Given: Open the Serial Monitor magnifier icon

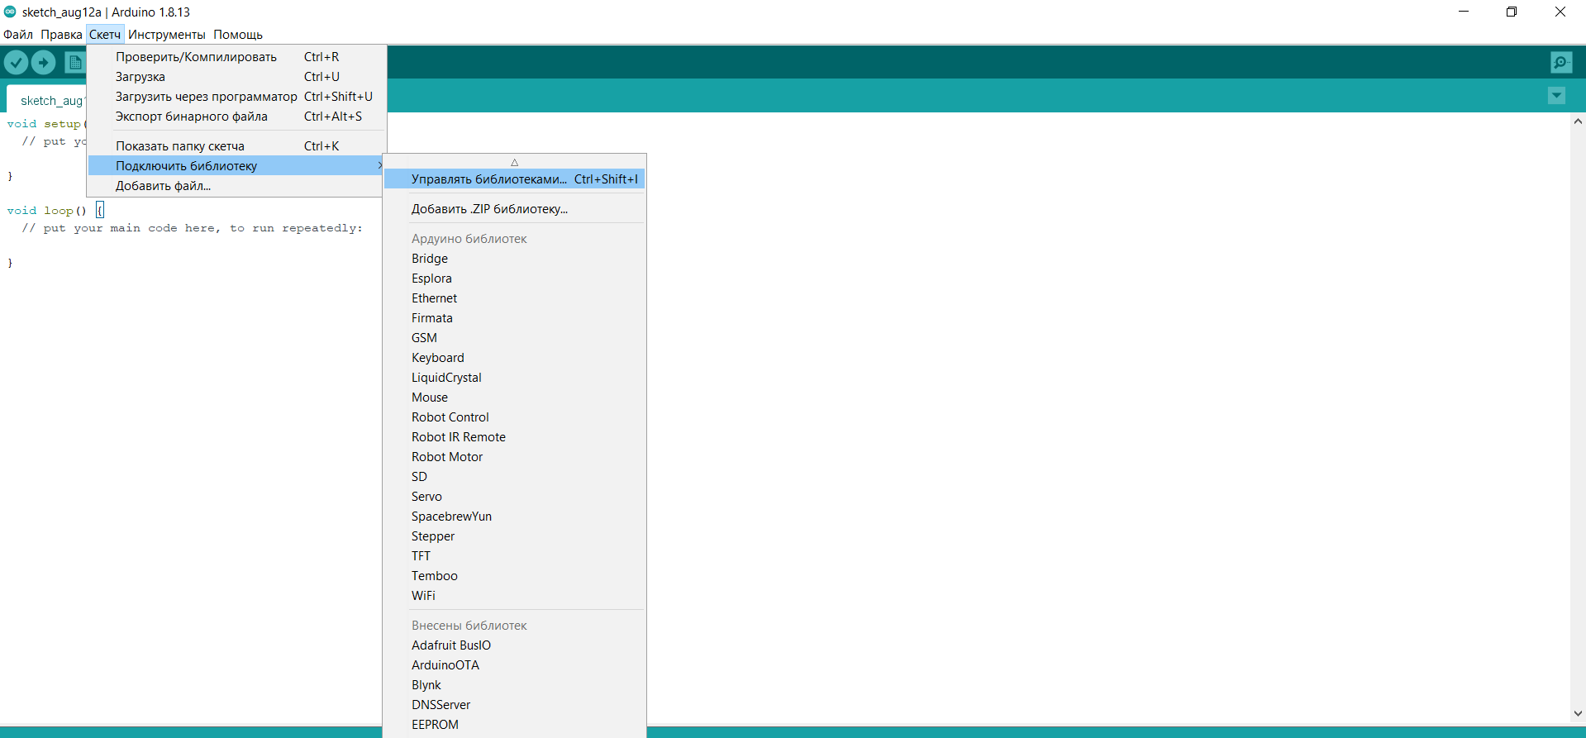Looking at the screenshot, I should click(1561, 62).
